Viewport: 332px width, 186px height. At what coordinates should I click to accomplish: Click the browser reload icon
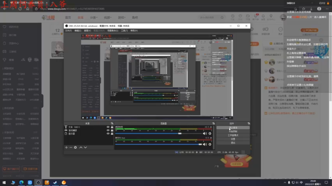point(20,9)
